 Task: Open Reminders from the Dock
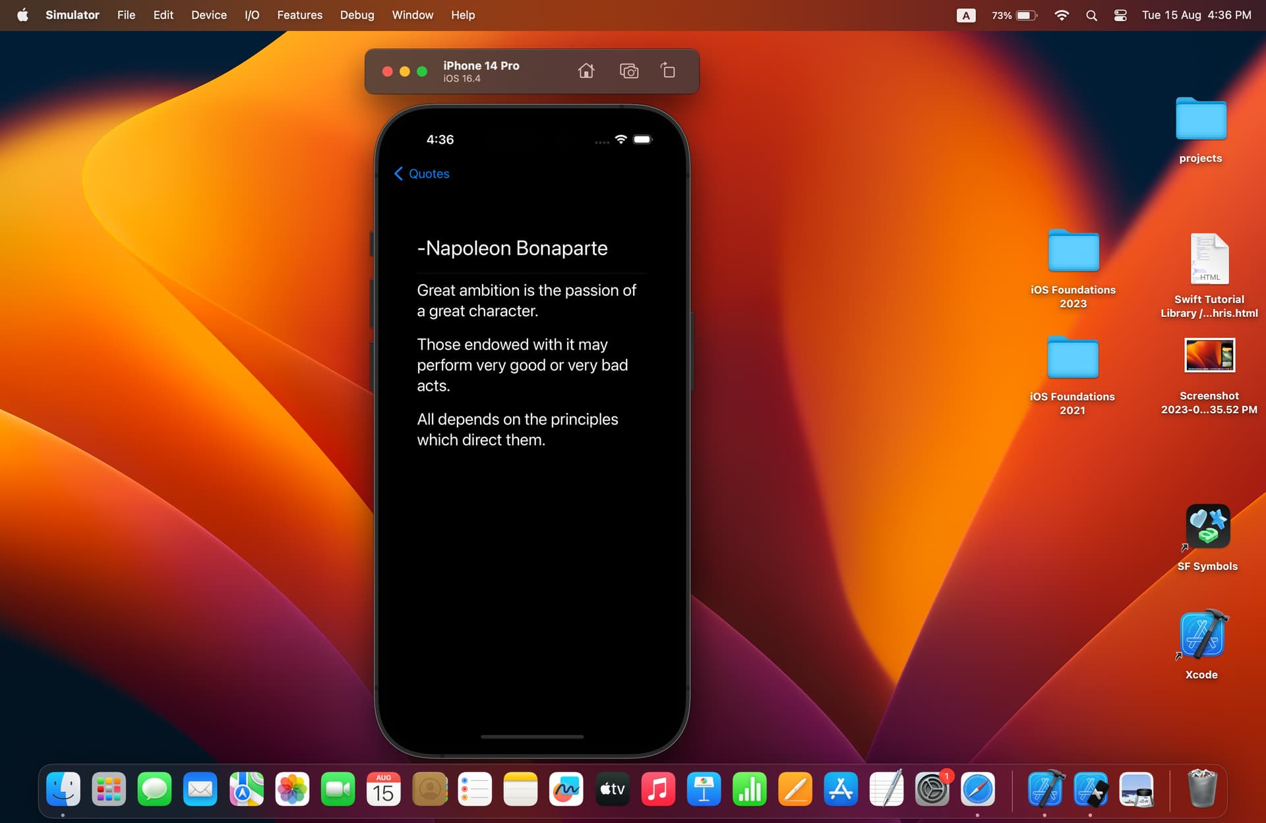tap(475, 789)
